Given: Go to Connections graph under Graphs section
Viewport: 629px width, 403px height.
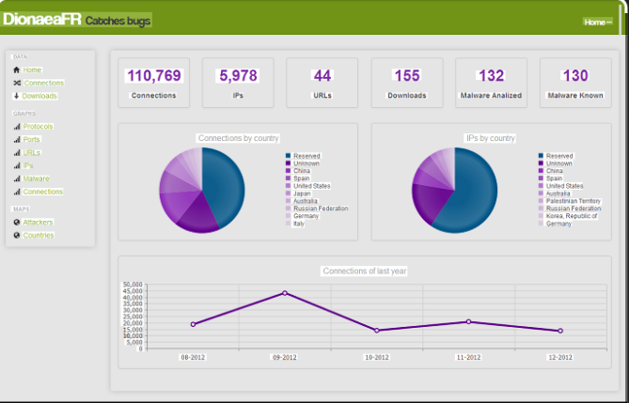Looking at the screenshot, I should click(x=42, y=192).
